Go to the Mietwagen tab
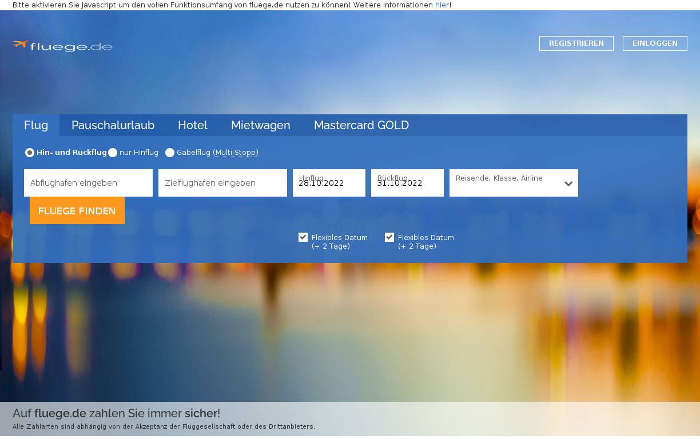The height and width of the screenshot is (439, 700). pos(260,125)
